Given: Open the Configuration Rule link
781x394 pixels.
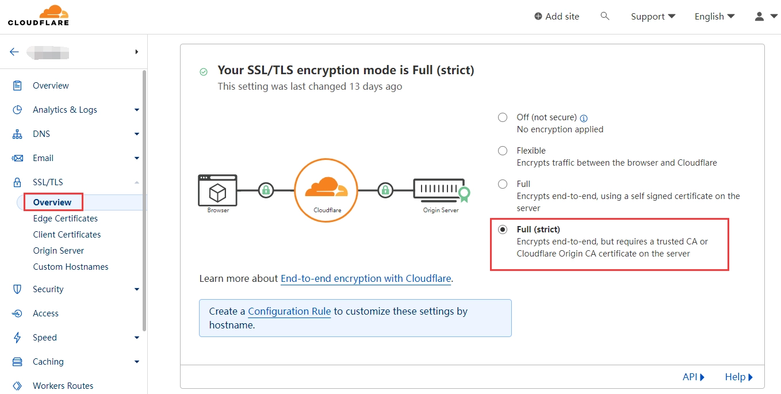Looking at the screenshot, I should [289, 311].
